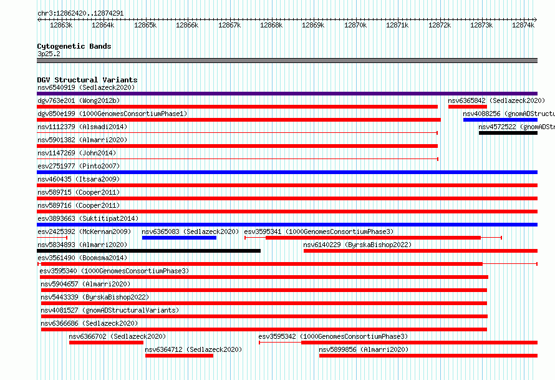This screenshot has height=380, width=555.
Task: Open variant nsv5899856 (Almarri2020)
Action: point(364,349)
